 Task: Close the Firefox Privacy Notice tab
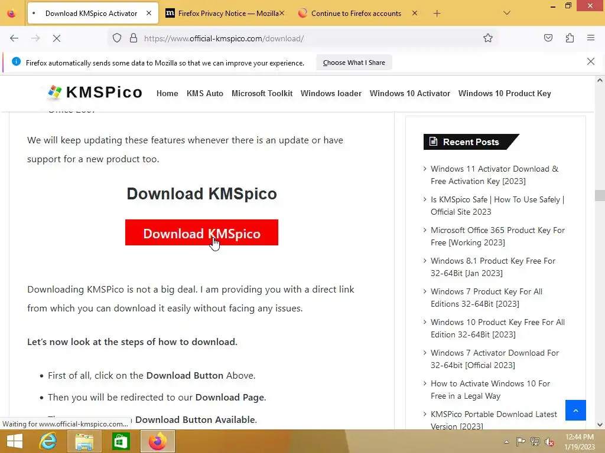(282, 13)
